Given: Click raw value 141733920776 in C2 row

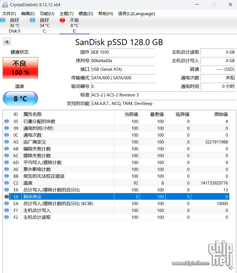Looking at the screenshot, I should (214, 183).
